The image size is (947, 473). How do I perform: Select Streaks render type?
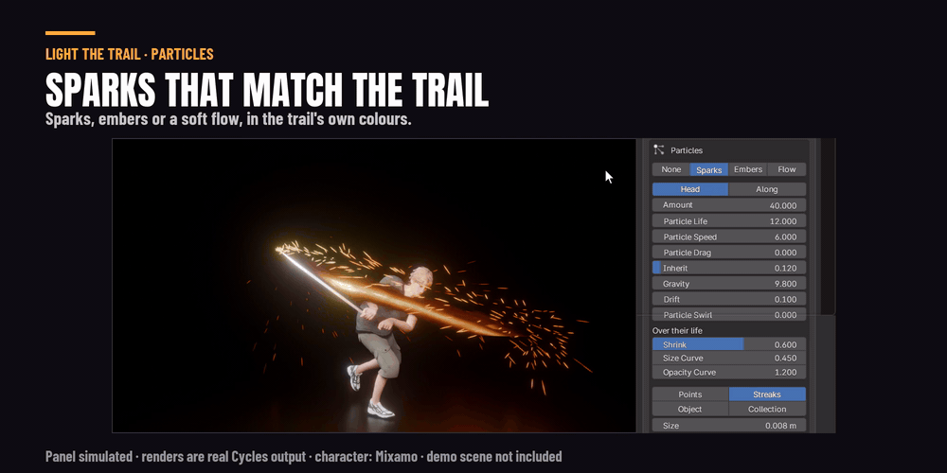pos(767,394)
